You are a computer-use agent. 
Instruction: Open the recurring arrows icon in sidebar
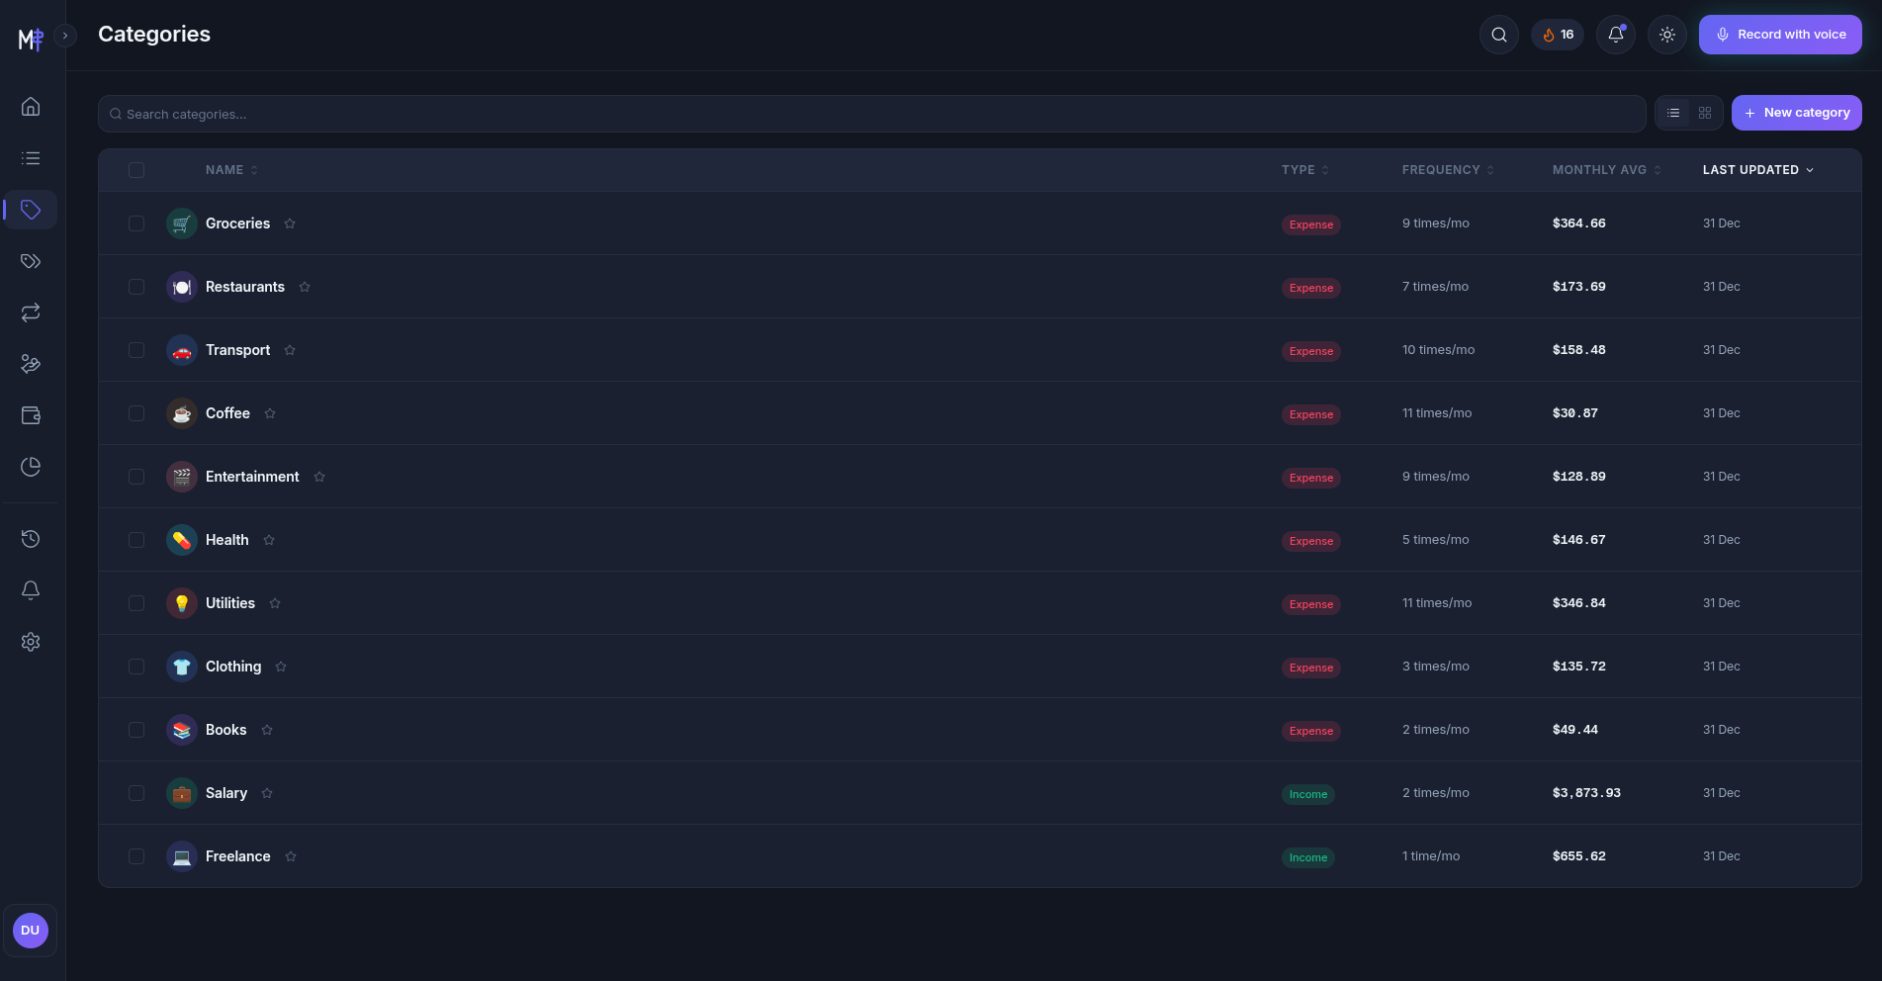(31, 312)
